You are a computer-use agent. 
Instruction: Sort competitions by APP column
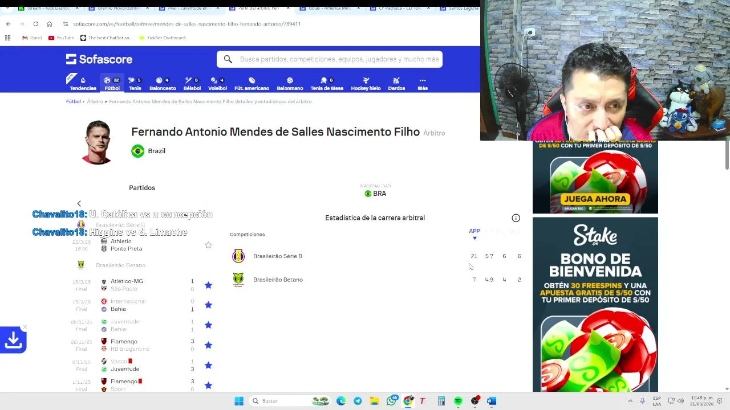tap(474, 233)
